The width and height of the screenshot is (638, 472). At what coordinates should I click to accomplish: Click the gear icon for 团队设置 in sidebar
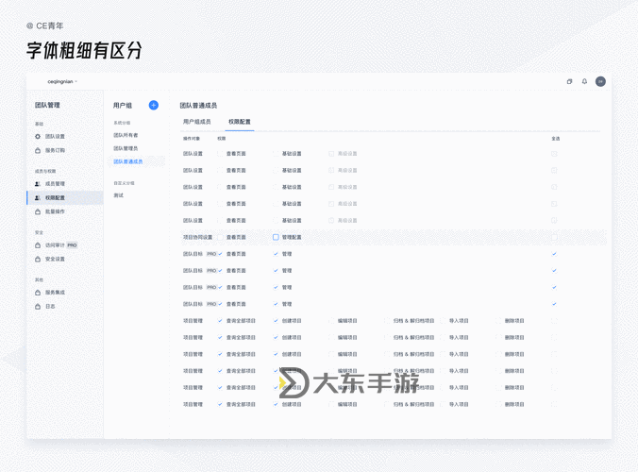click(38, 136)
